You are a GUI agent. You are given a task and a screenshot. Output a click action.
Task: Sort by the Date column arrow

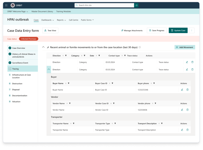(x=96, y=56)
